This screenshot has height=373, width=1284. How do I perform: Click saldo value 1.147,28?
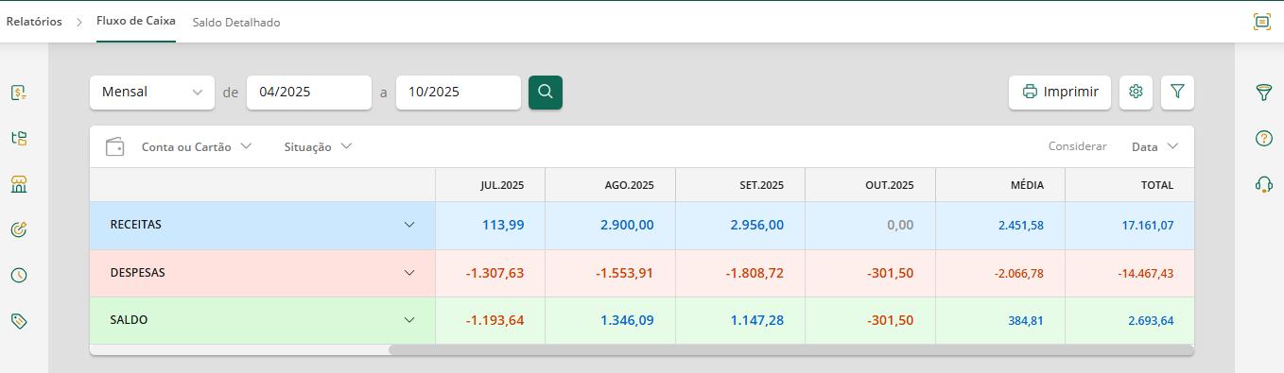756,320
